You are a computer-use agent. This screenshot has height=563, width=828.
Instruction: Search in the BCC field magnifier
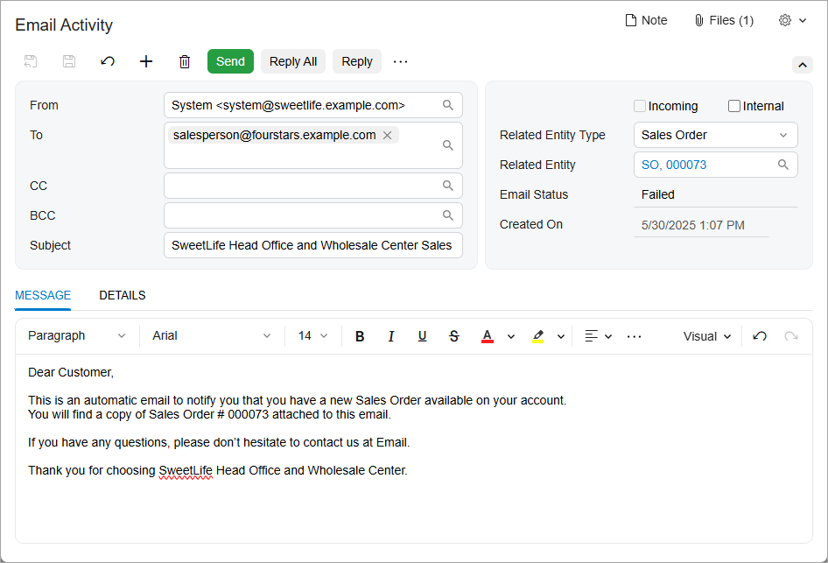pos(448,215)
